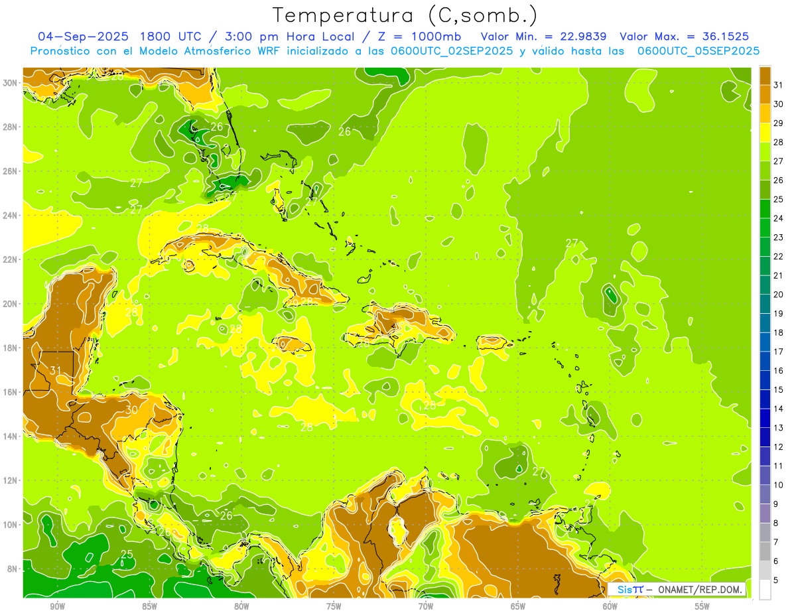The height and width of the screenshot is (615, 796).
Task: Click the 10N latitude axis label
Action: tap(10, 525)
